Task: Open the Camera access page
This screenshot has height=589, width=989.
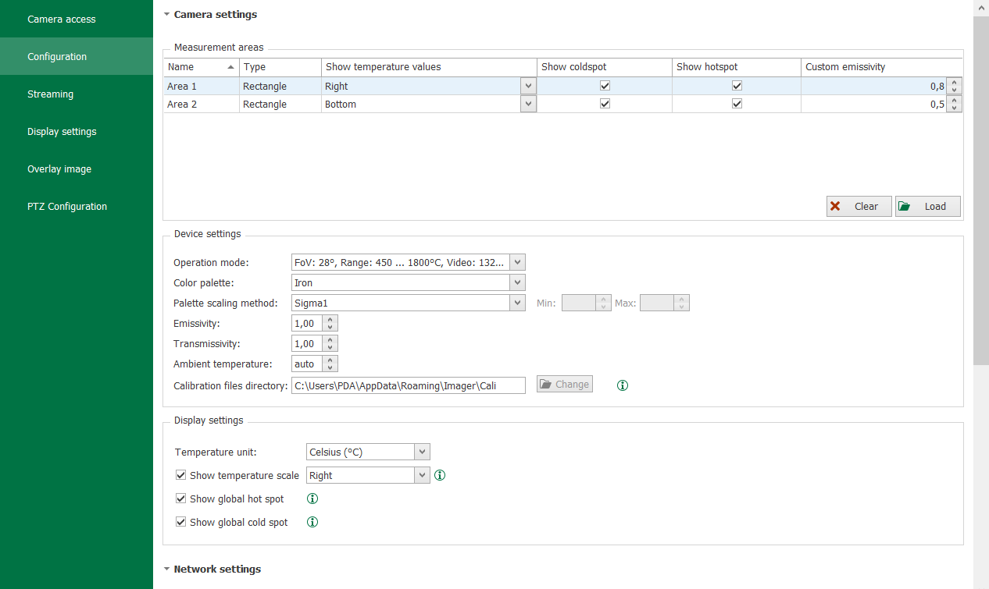Action: [x=77, y=19]
